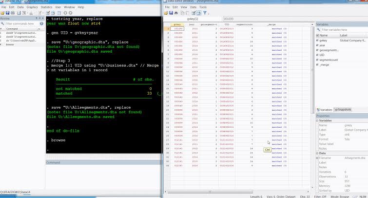Screen dimensions: 368x198
Task: Open Data menu in Data Editor
Action: point(193,7)
